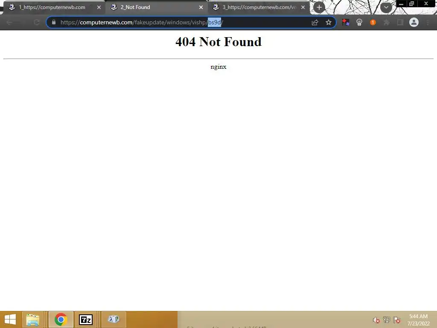Viewport: 437px width, 328px height.
Task: Open Chrome three-dot menu
Action: [x=428, y=23]
